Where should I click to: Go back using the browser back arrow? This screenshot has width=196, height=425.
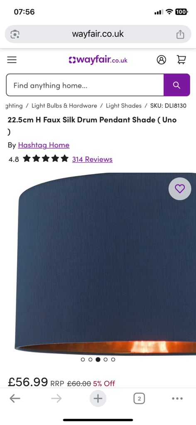(x=15, y=398)
